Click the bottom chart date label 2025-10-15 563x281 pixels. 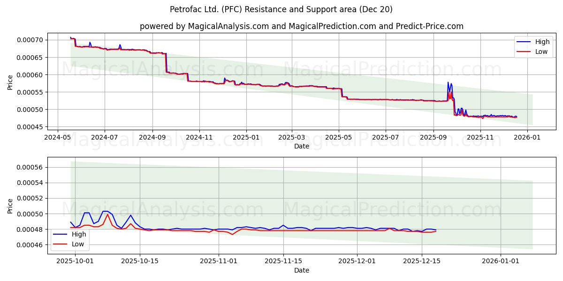(139, 261)
